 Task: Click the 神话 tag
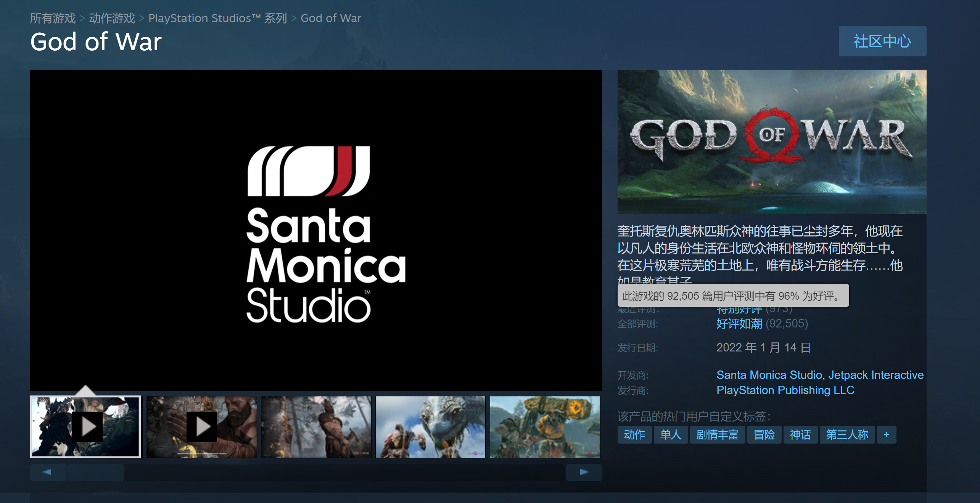click(800, 434)
